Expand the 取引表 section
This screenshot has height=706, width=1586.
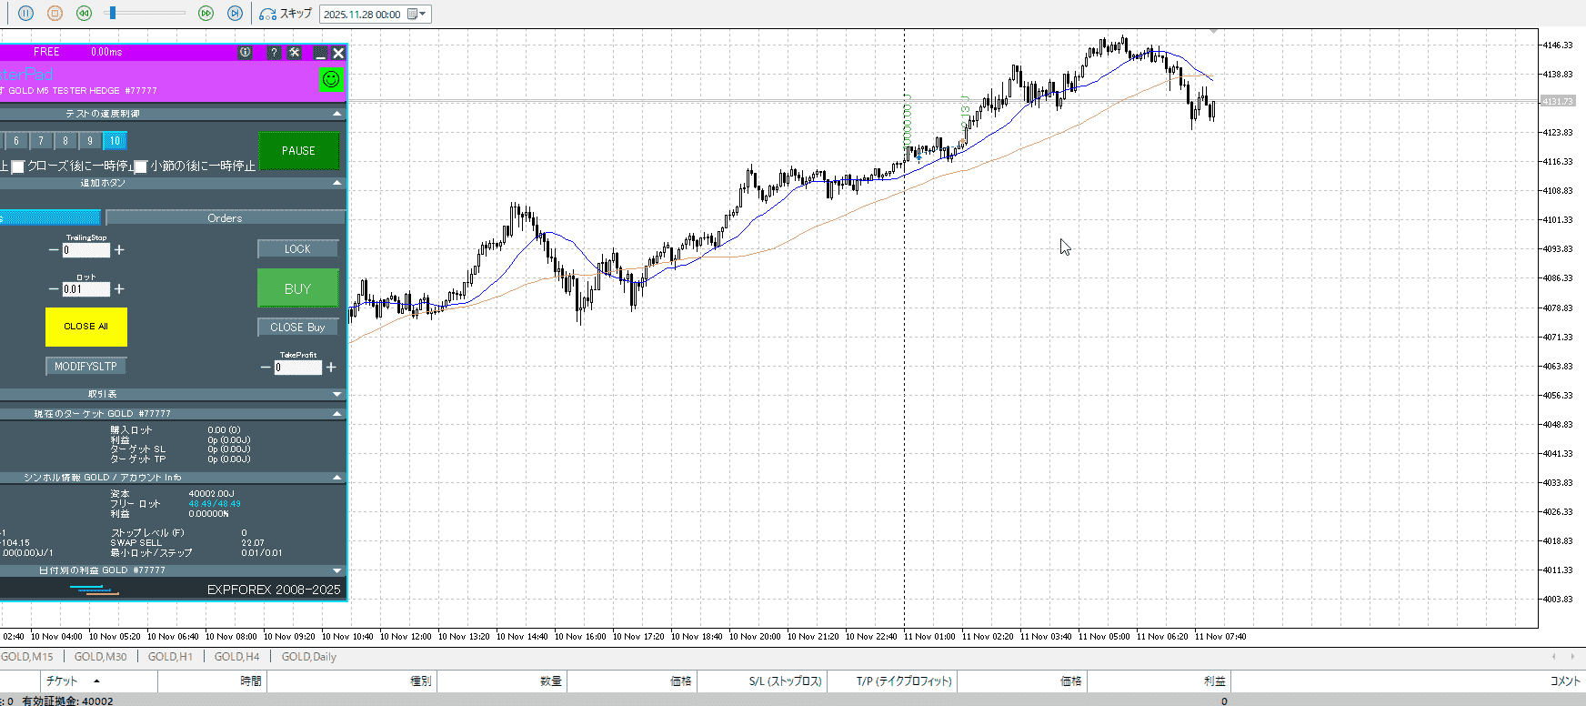337,394
